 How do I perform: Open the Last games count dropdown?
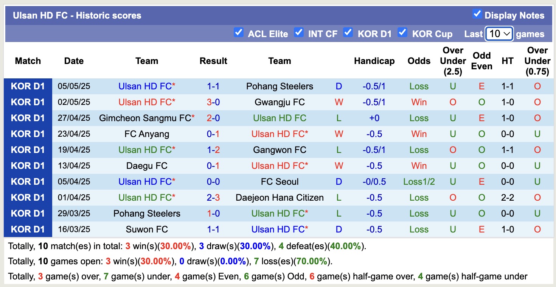point(499,34)
